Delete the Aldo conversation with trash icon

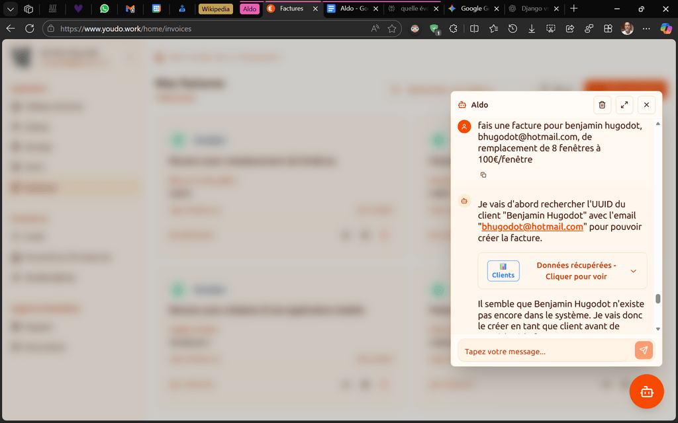click(602, 104)
